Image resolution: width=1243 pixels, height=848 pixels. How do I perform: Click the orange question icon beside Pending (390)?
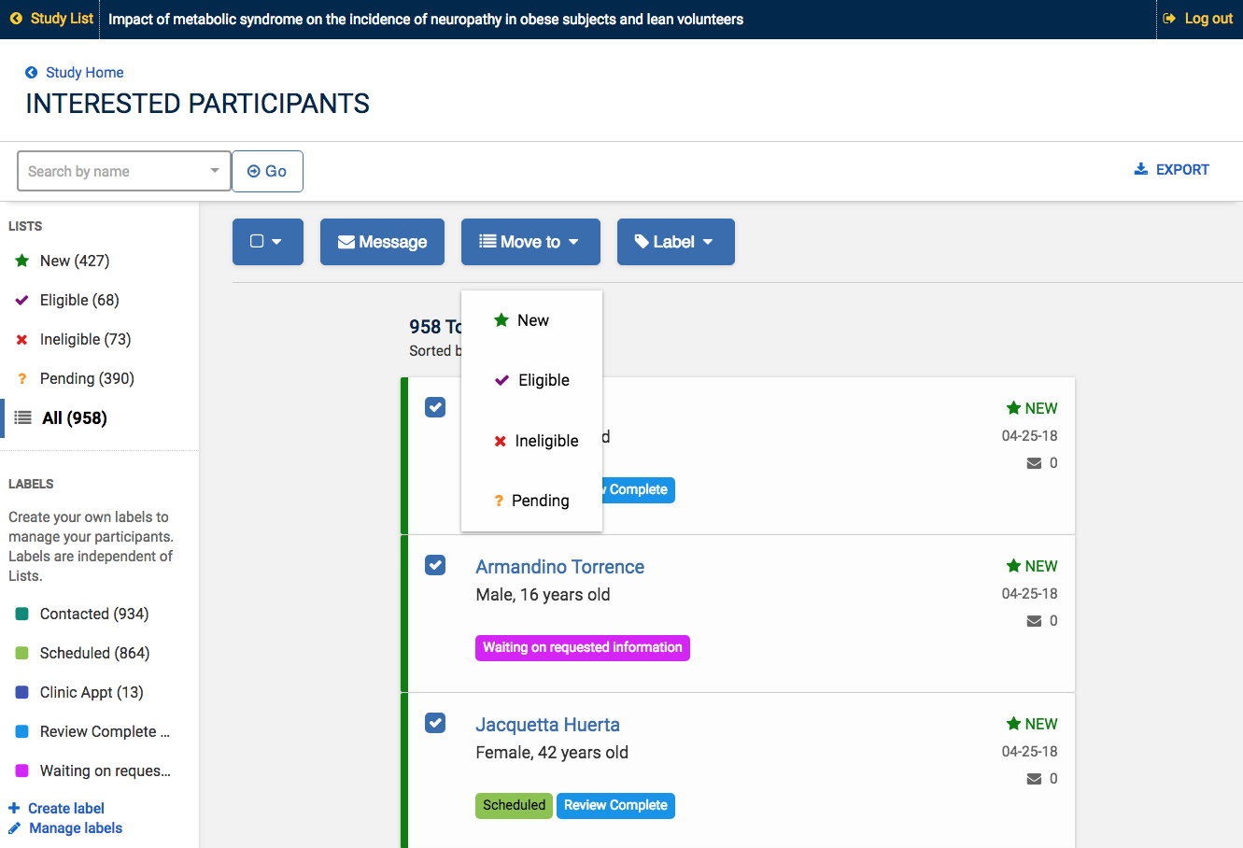22,378
